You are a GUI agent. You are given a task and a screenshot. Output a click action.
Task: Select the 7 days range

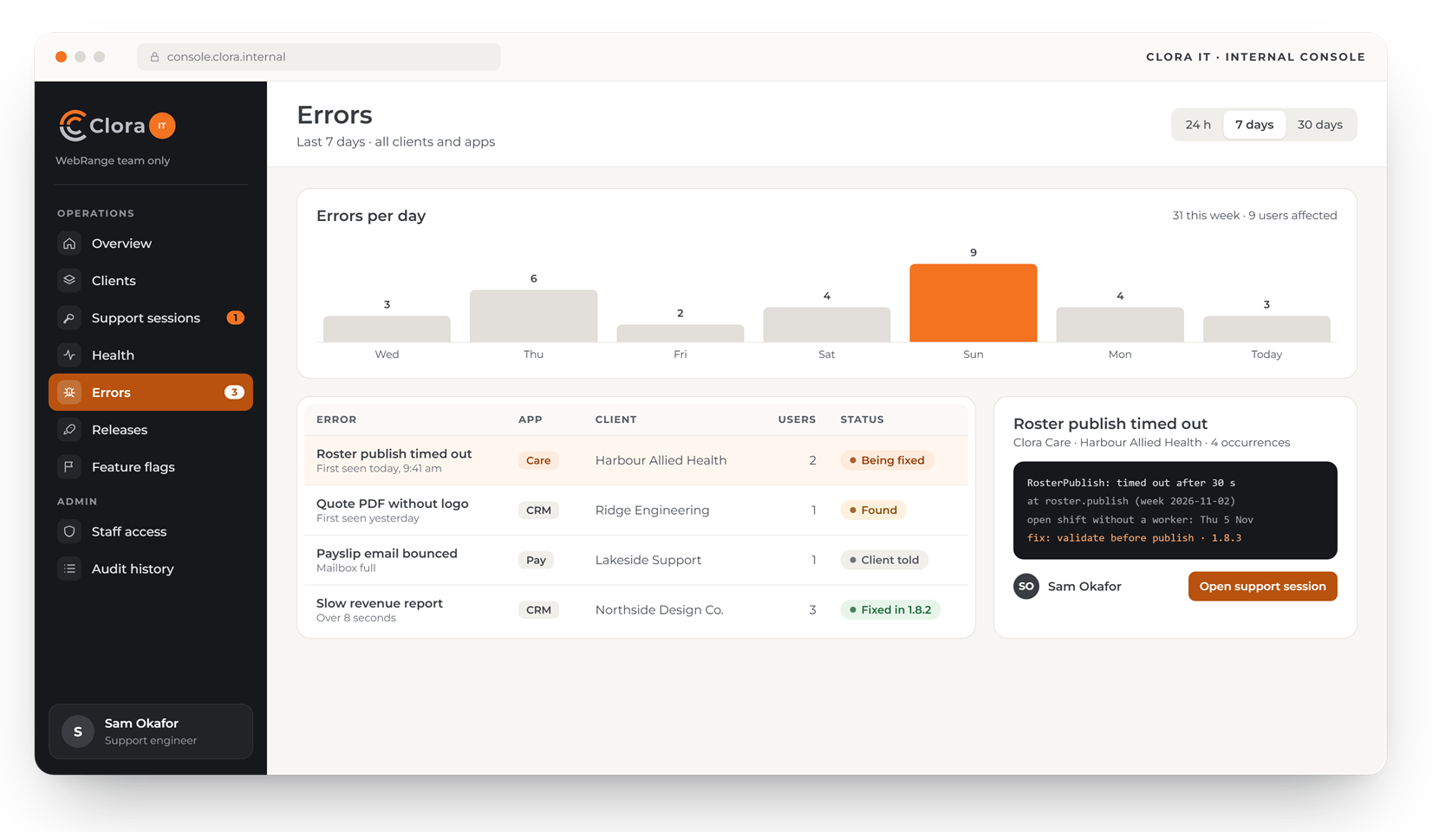[1254, 125]
